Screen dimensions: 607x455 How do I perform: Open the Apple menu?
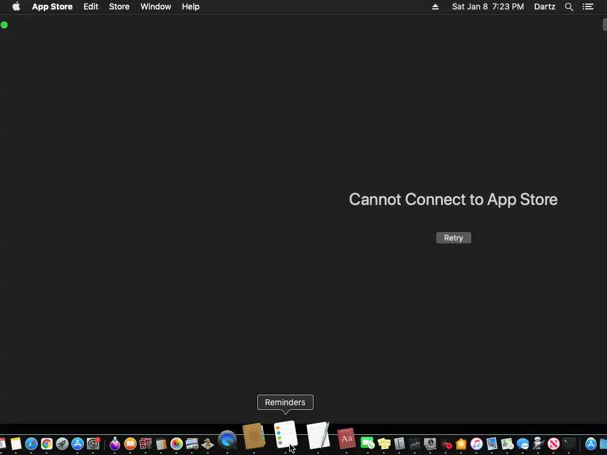point(16,7)
